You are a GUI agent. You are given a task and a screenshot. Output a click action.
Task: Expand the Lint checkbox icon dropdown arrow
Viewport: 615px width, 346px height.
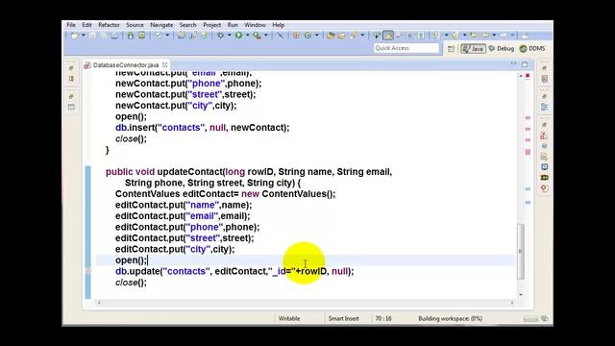tap(167, 36)
